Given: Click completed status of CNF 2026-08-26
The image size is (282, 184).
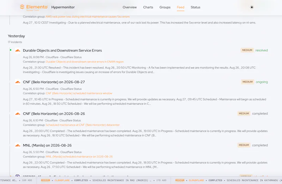Looking at the screenshot, I should (x=260, y=114).
